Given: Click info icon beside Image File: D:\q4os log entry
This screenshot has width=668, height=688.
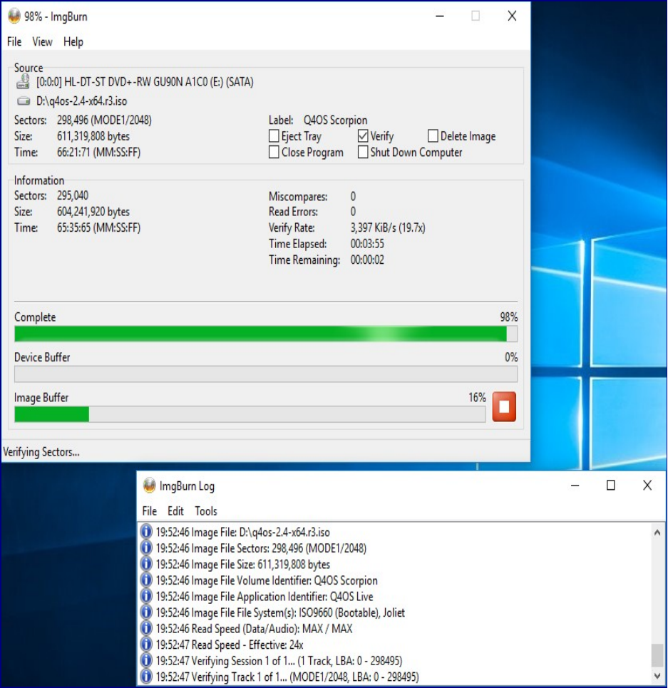Looking at the screenshot, I should [x=146, y=532].
